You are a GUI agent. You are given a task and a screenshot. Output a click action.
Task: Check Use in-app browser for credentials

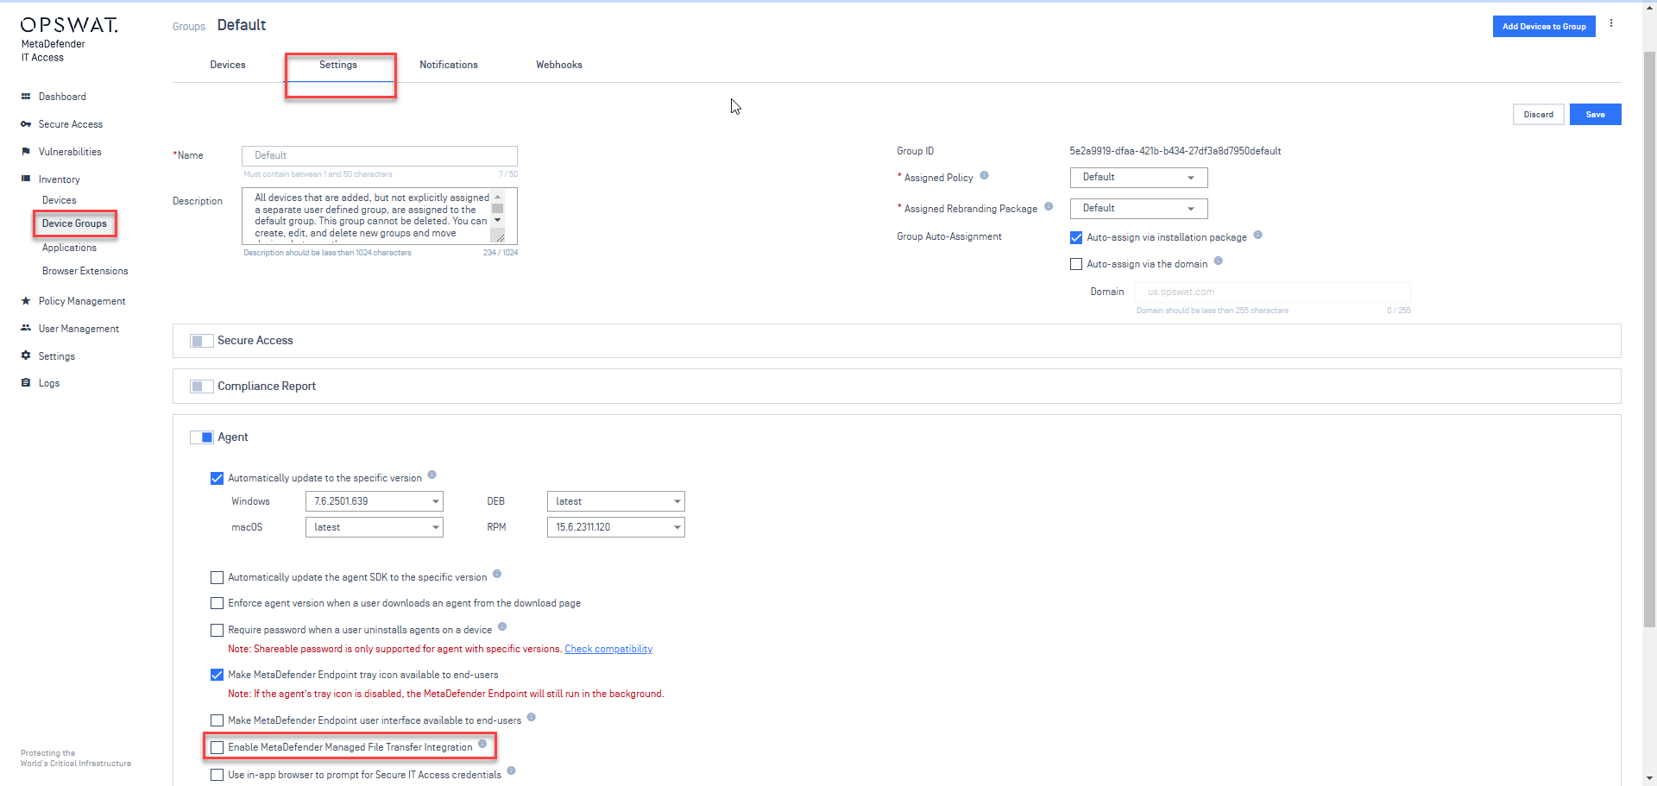pos(217,775)
